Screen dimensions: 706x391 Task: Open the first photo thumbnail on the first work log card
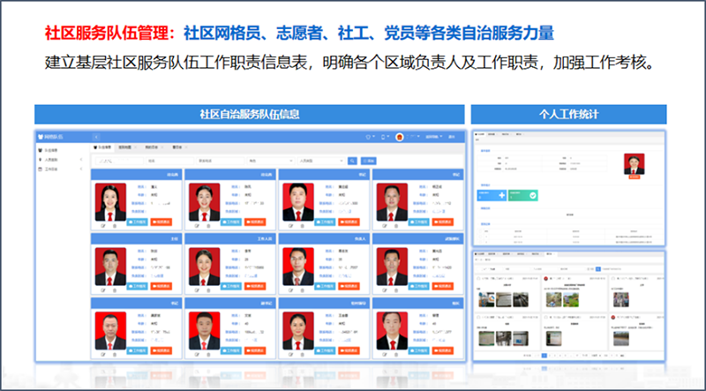tap(487, 299)
